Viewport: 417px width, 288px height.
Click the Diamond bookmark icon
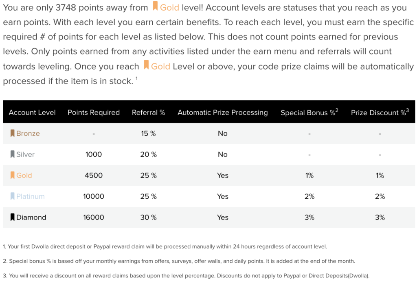12,217
